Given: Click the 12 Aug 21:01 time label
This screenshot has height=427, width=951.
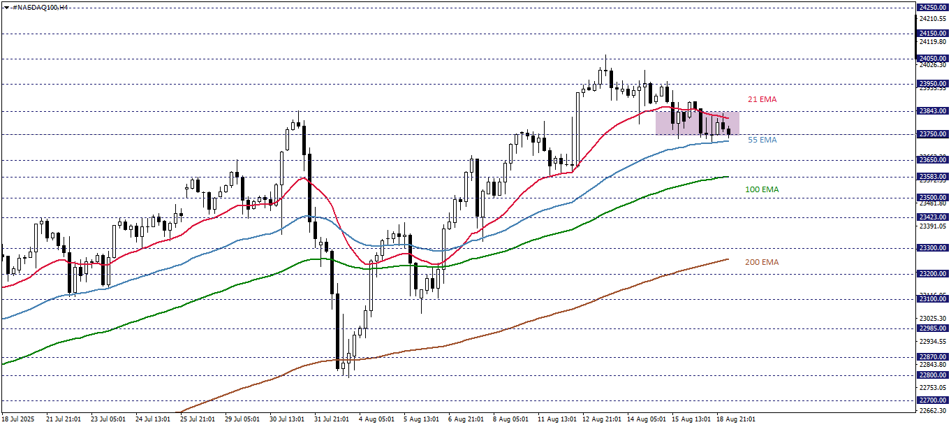Looking at the screenshot, I should tap(600, 419).
